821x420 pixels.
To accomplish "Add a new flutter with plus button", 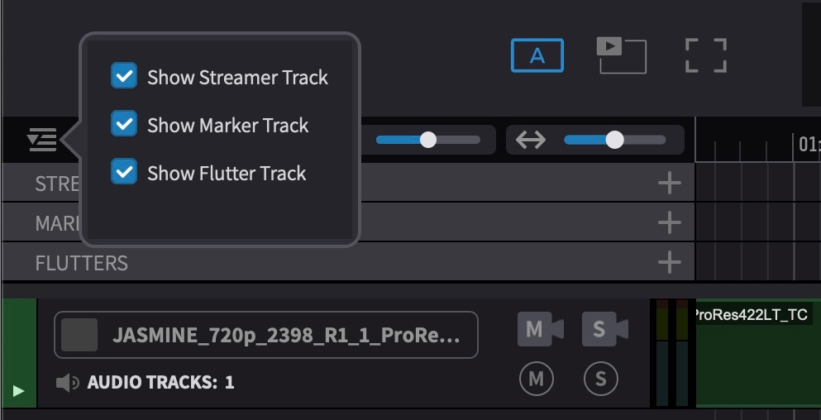I will click(x=669, y=262).
